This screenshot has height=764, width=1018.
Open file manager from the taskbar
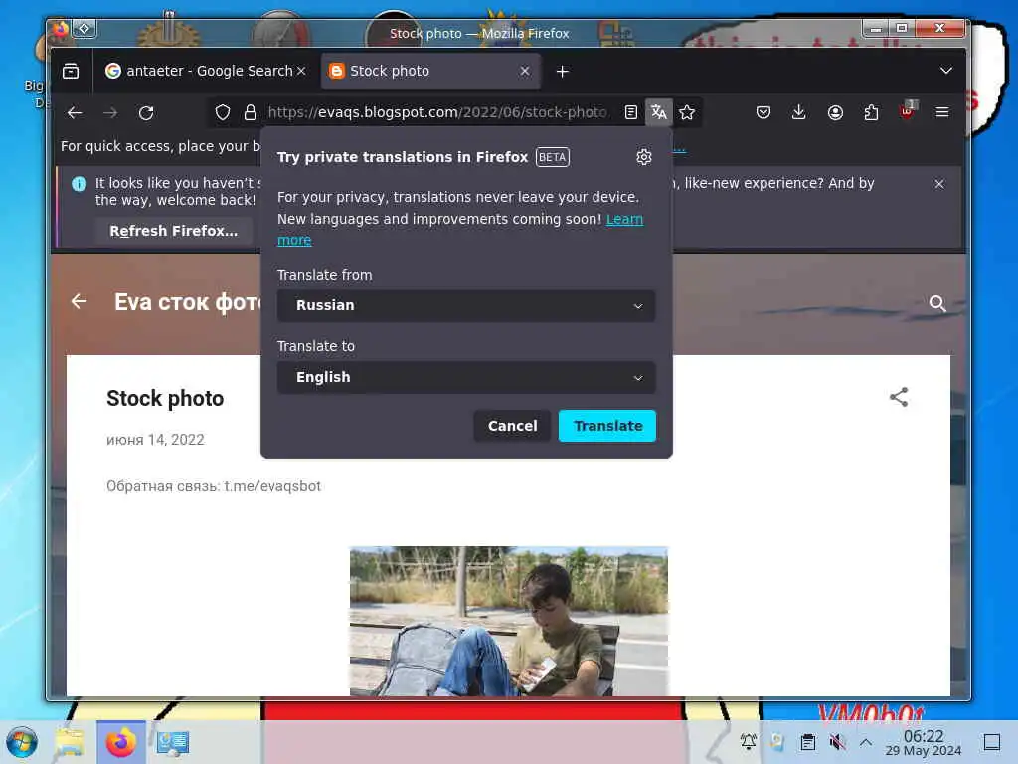pyautogui.click(x=70, y=742)
